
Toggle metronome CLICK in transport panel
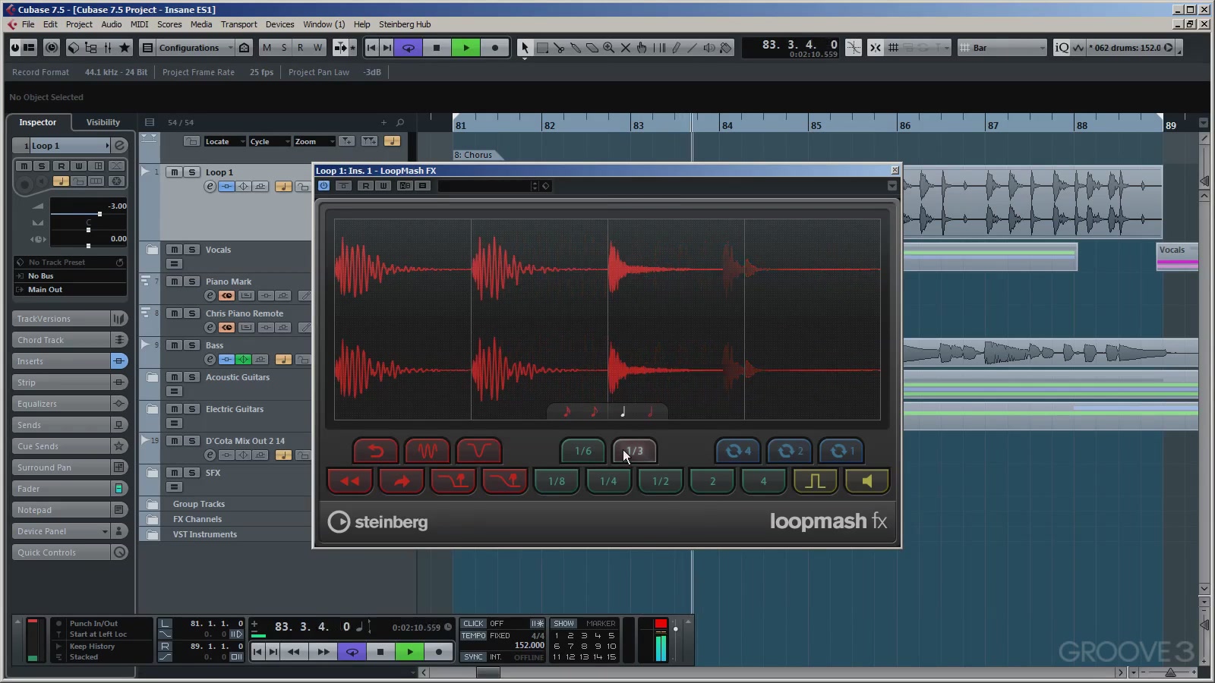(x=473, y=624)
